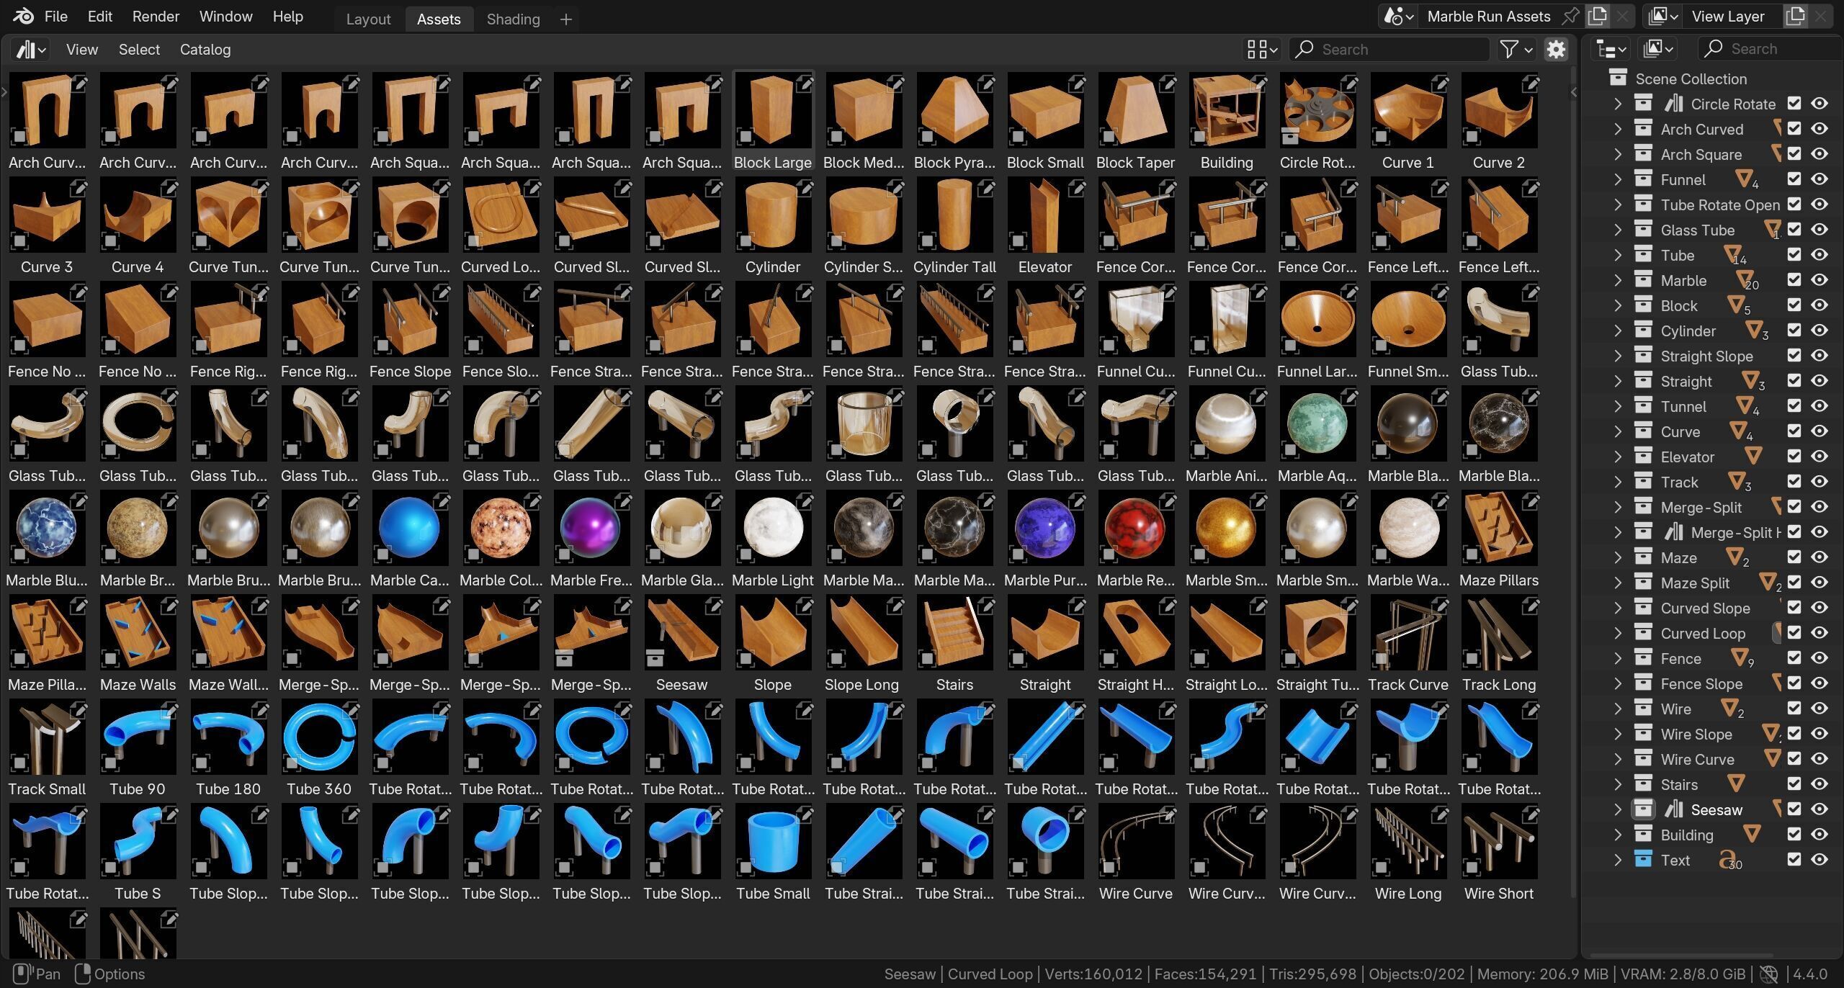The height and width of the screenshot is (988, 1844).
Task: Open the Catalog menu
Action: click(x=205, y=50)
